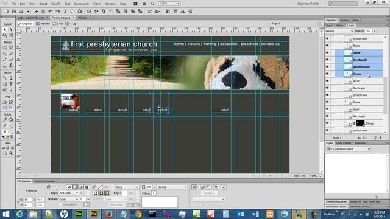Select the Eyedropper tool
Image resolution: width=390 pixels, height=219 pixels.
(x=5, y=120)
